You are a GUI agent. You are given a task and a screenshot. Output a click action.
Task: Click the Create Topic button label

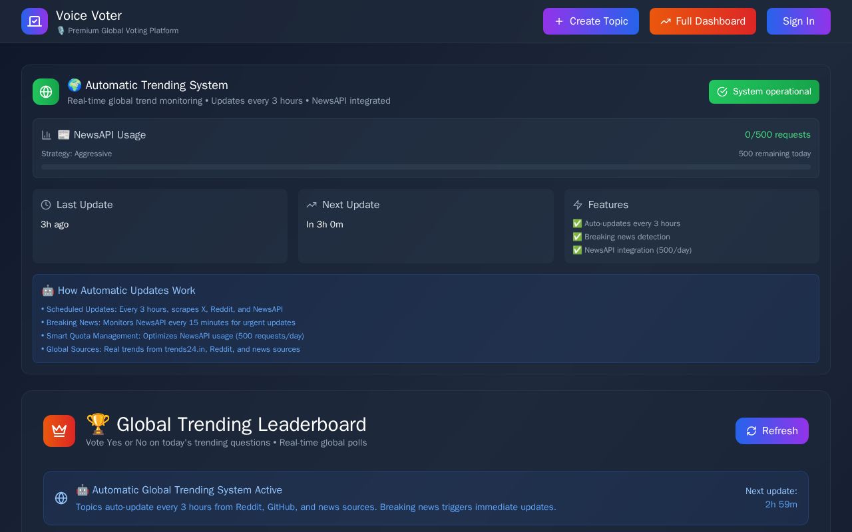click(x=599, y=21)
